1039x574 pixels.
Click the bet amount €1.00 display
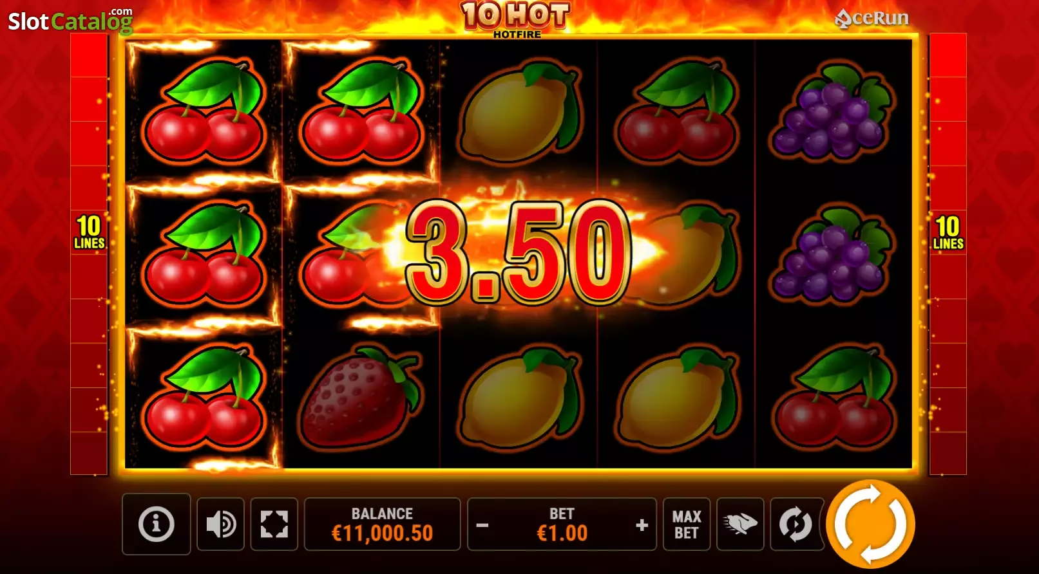tap(562, 533)
